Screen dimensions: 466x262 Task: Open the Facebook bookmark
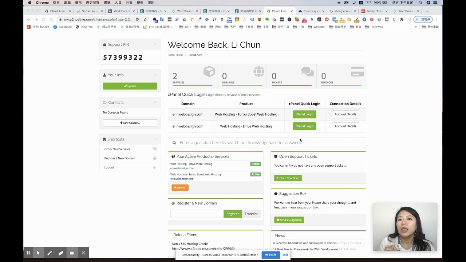click(x=63, y=27)
